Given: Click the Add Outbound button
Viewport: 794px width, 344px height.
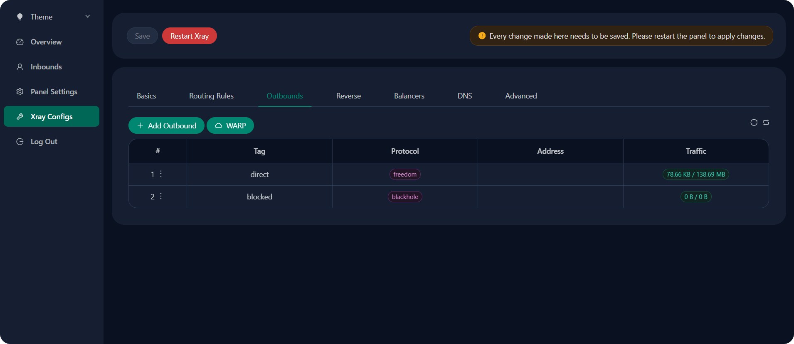Looking at the screenshot, I should pyautogui.click(x=166, y=125).
